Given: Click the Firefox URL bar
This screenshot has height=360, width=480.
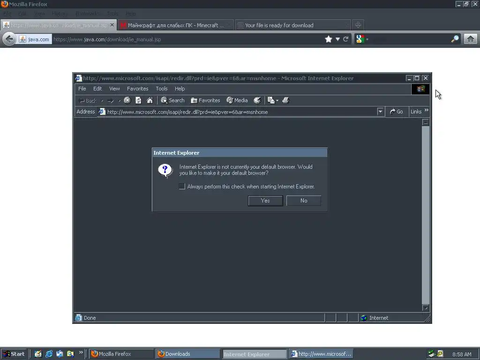Looking at the screenshot, I should point(187,39).
